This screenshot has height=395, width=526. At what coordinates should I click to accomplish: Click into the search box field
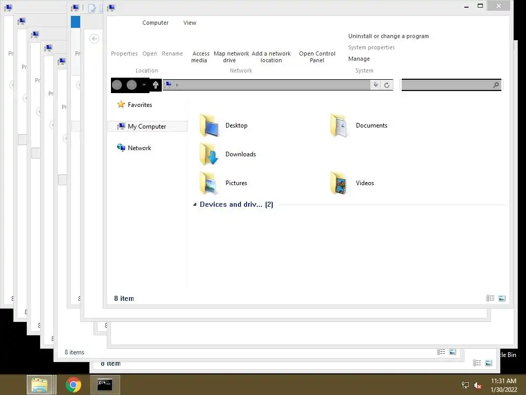coord(451,85)
